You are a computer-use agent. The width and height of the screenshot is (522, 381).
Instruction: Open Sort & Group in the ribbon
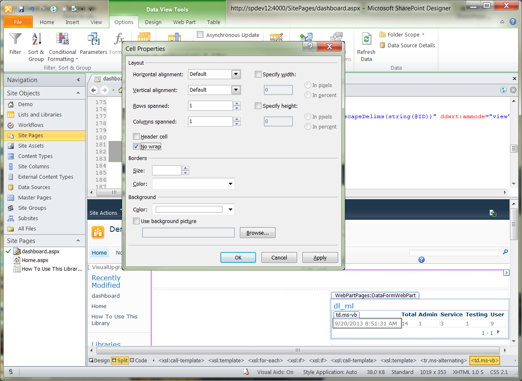tap(36, 47)
